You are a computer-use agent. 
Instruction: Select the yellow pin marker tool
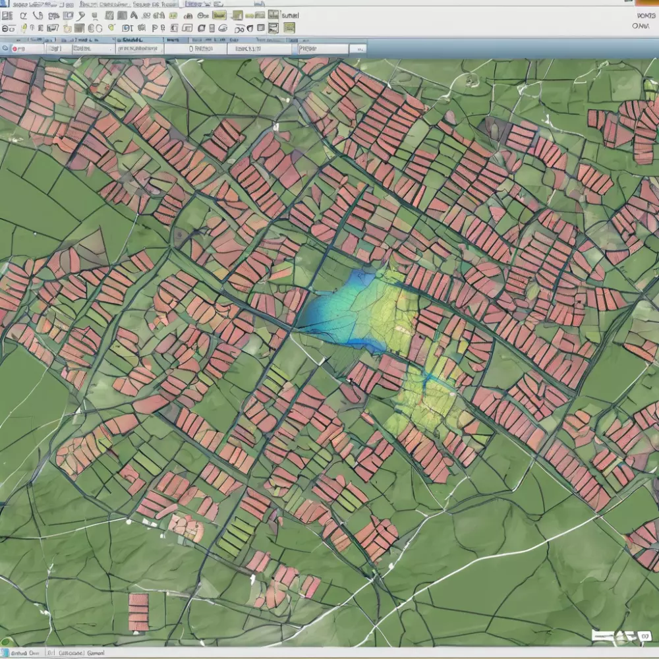(x=24, y=28)
